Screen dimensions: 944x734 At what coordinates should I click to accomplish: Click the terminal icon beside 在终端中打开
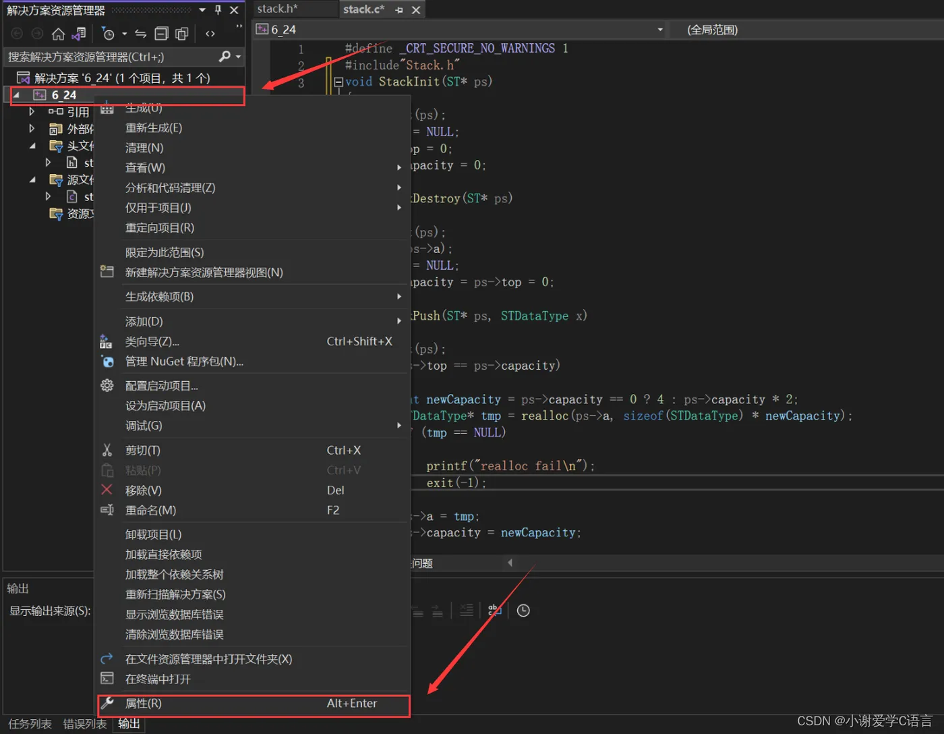tap(107, 678)
